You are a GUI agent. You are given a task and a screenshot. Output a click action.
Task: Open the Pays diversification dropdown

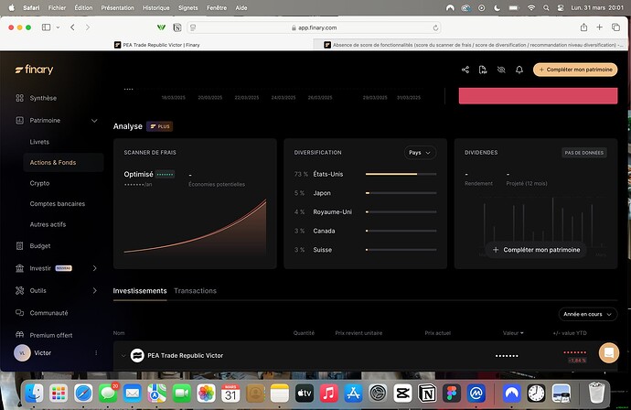420,153
